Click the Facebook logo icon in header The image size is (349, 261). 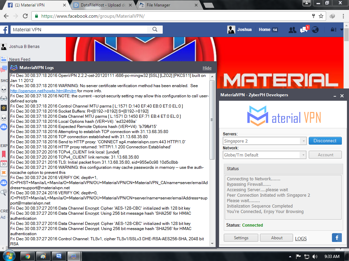(4, 30)
